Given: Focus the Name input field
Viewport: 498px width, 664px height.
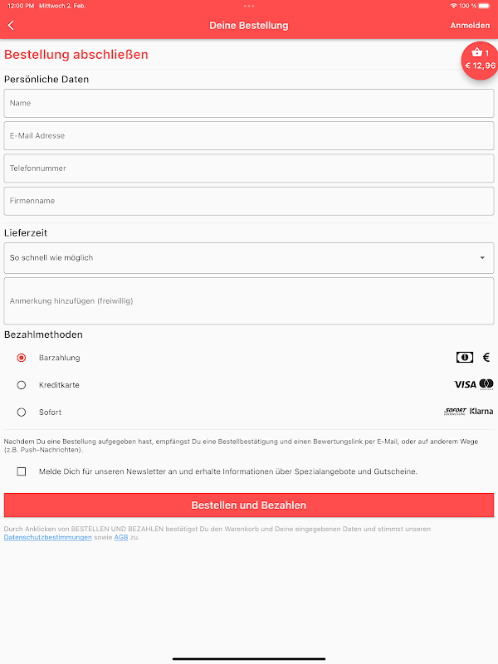Looking at the screenshot, I should (x=249, y=104).
